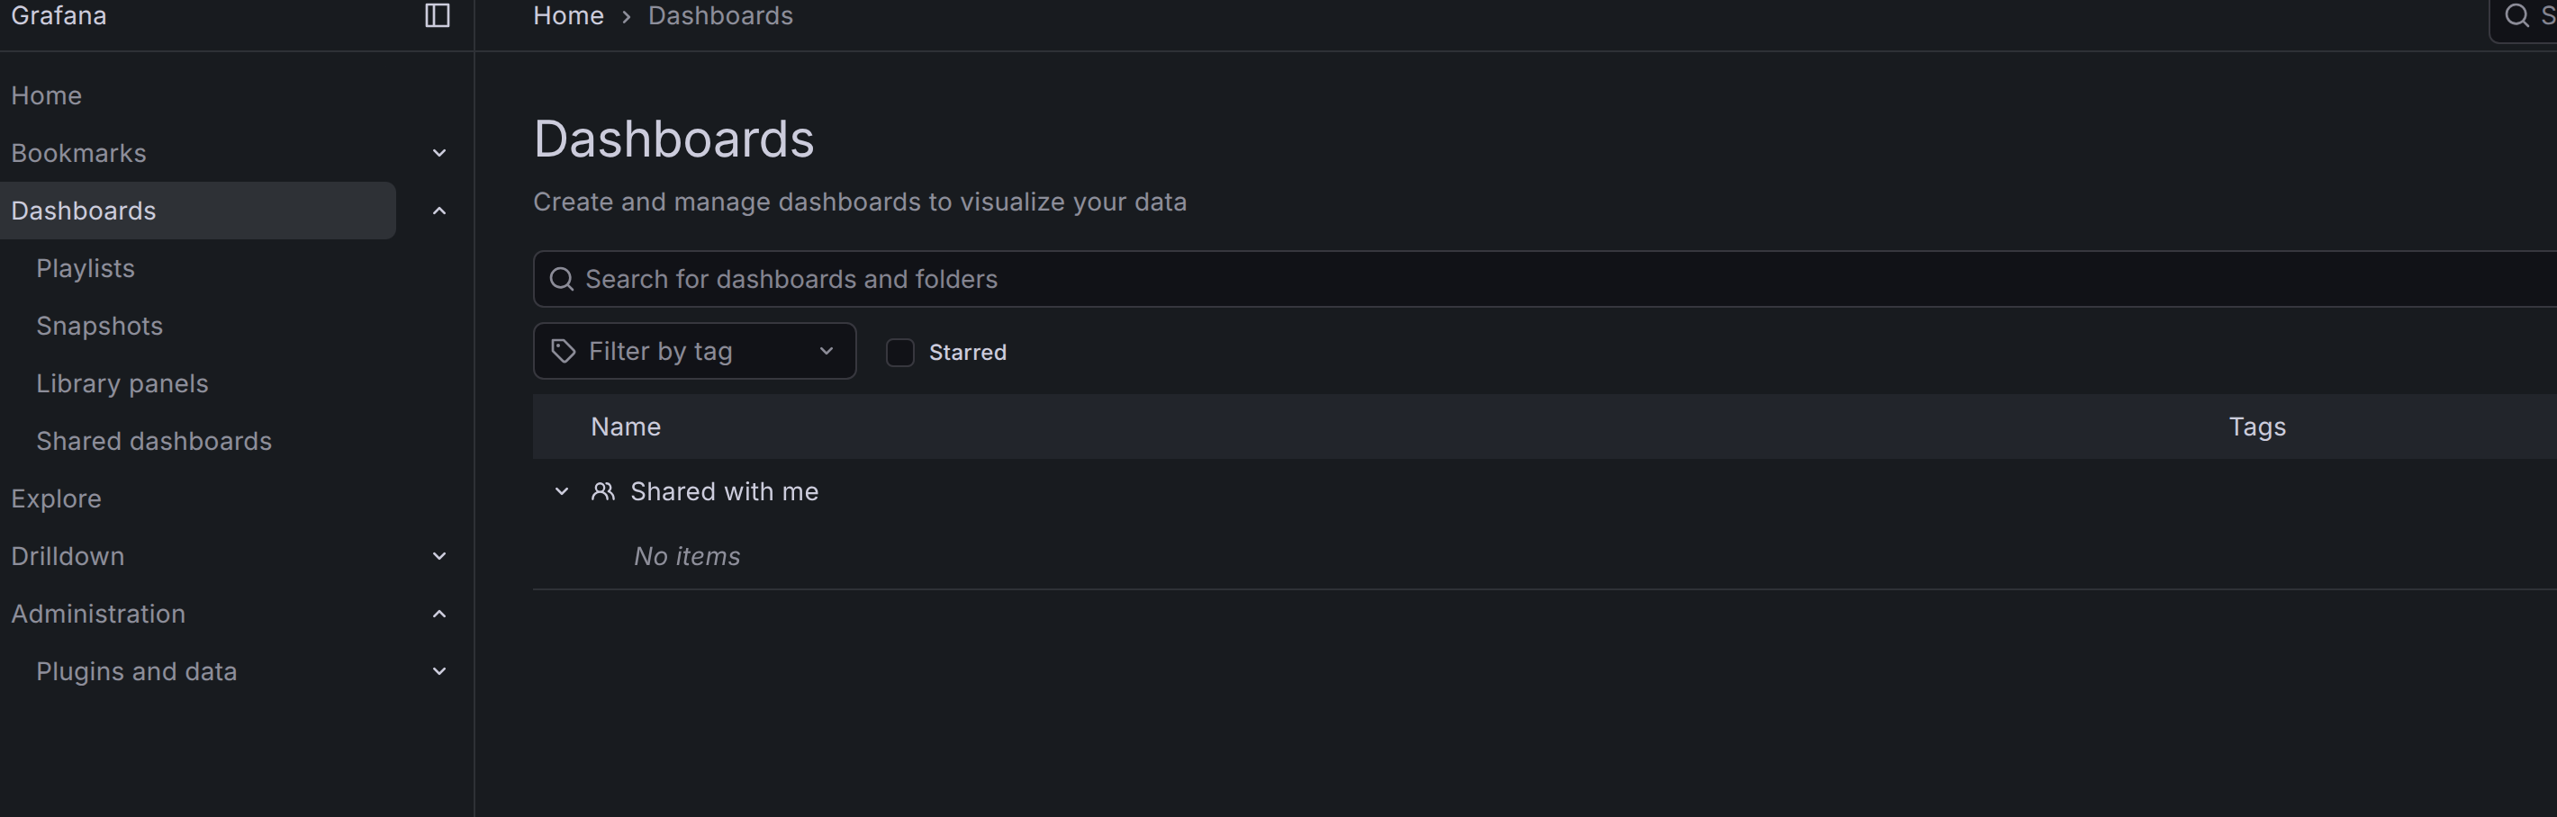Open the Filter by tag dropdown

pos(695,351)
